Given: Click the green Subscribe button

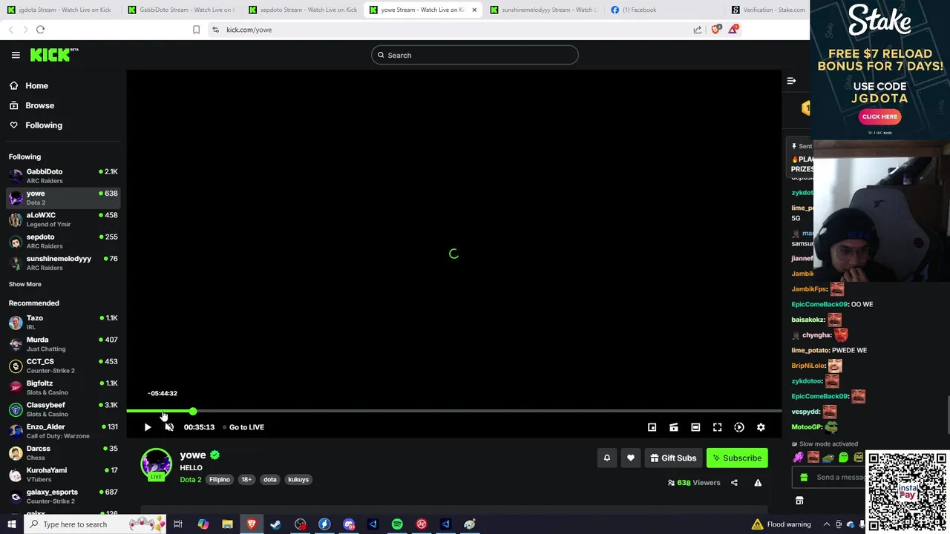Looking at the screenshot, I should pyautogui.click(x=737, y=458).
